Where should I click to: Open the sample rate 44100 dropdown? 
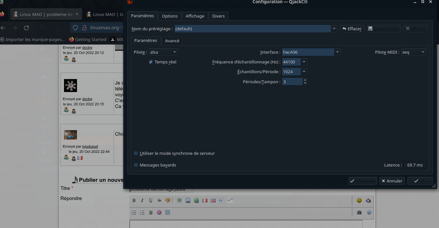tap(304, 62)
